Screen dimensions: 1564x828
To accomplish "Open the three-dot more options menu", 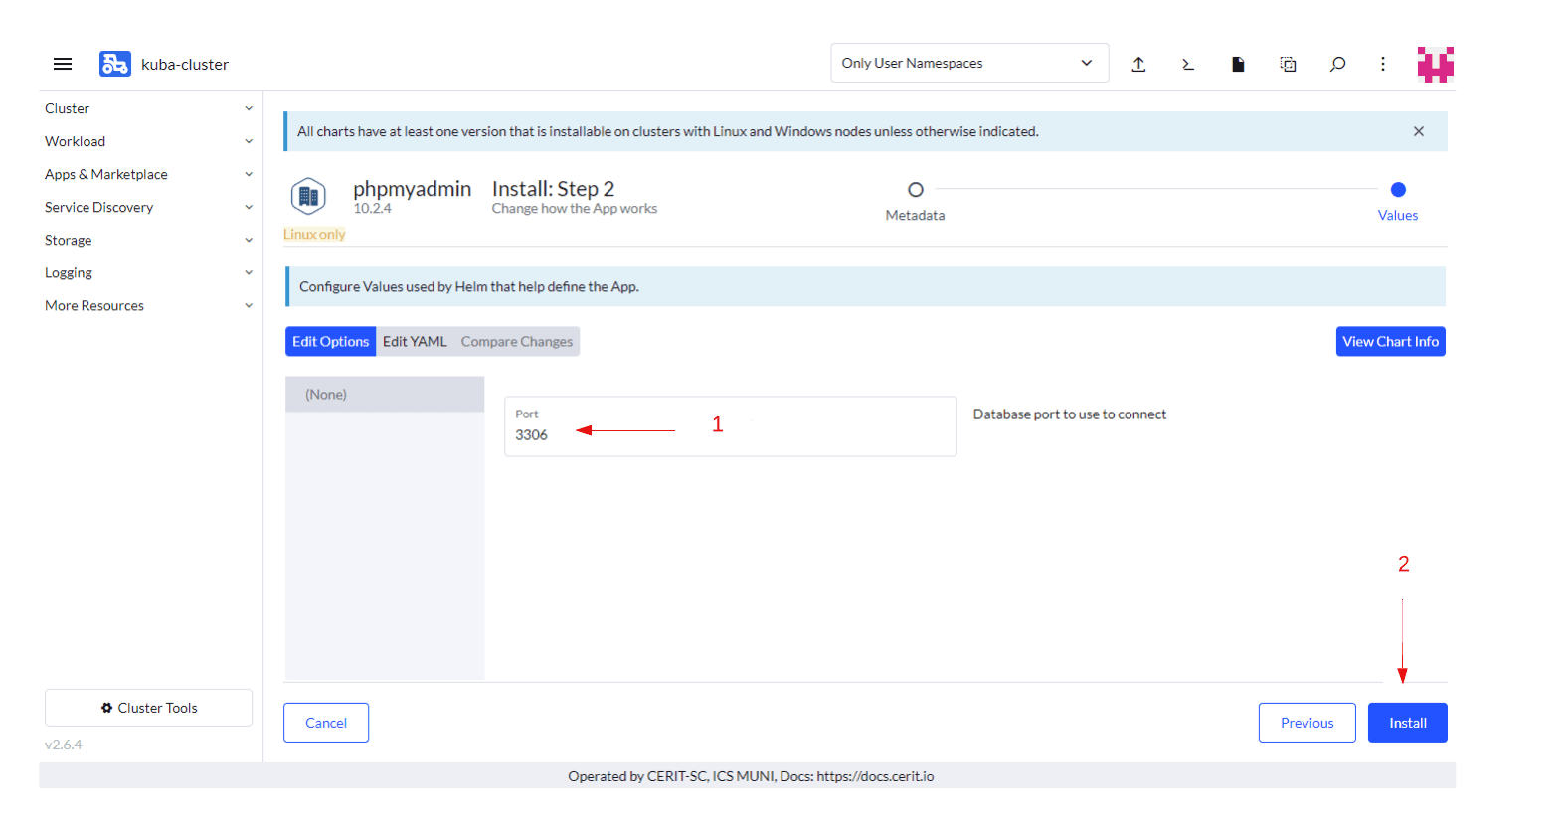I will pos(1382,64).
